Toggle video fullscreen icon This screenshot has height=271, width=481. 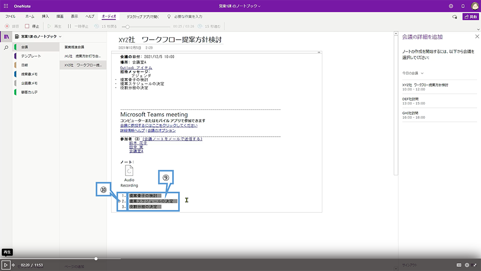click(475, 265)
